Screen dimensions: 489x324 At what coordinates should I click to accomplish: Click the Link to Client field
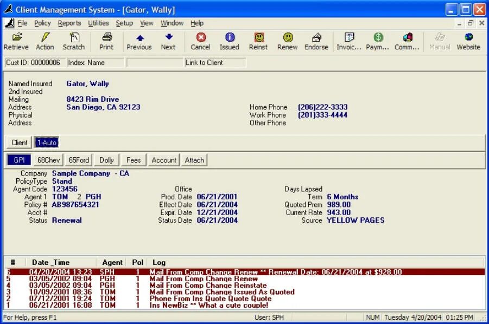pyautogui.click(x=215, y=62)
